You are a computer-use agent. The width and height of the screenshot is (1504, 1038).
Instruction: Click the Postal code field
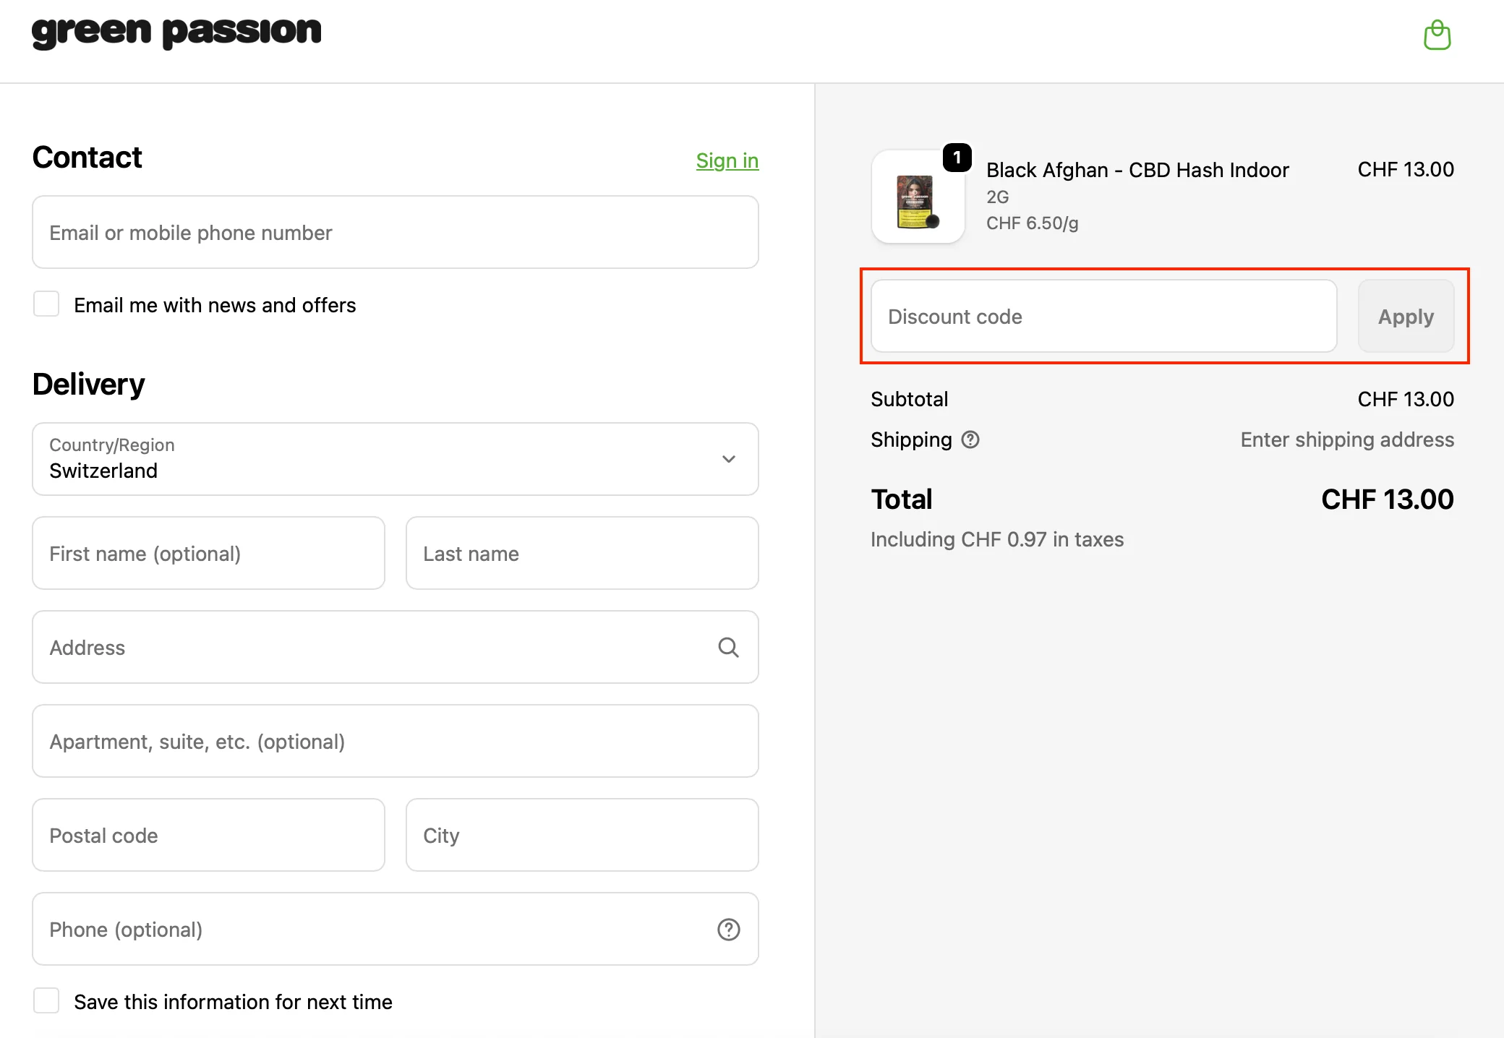(208, 836)
